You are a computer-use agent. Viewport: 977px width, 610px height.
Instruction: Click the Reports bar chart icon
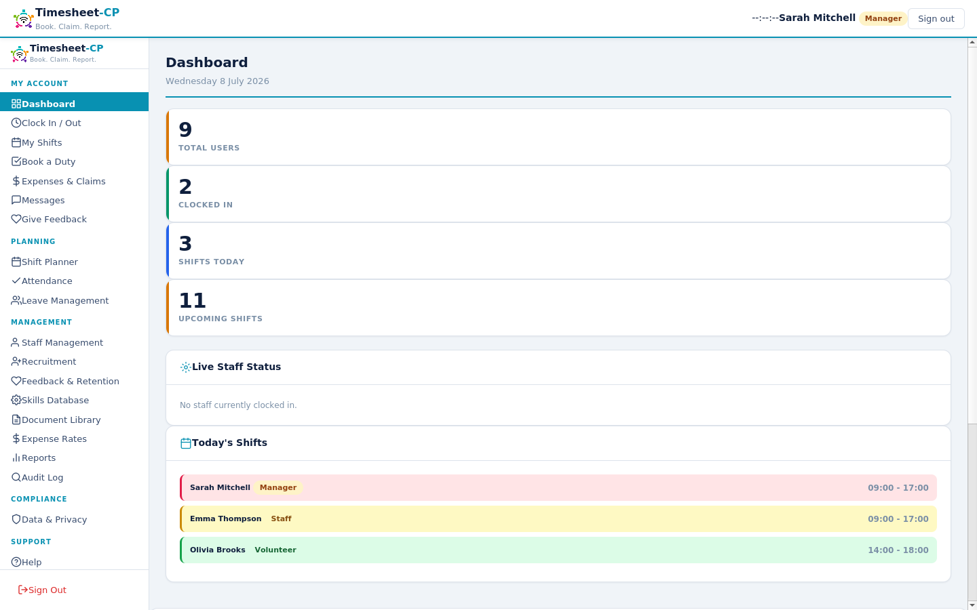(x=16, y=457)
